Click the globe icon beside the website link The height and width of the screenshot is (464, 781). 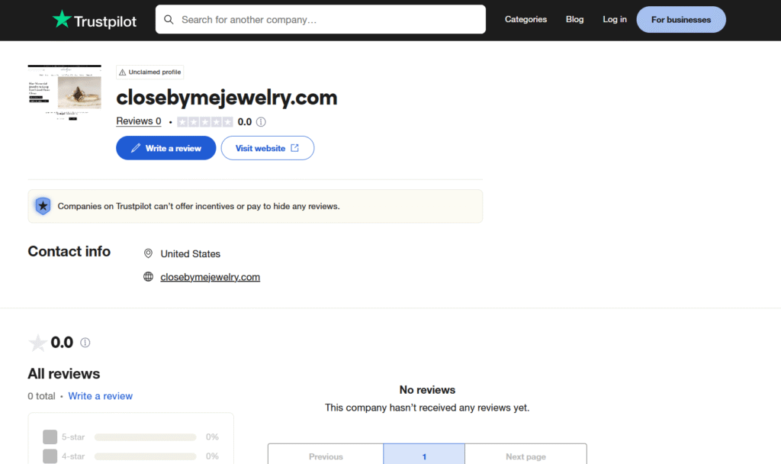(148, 276)
